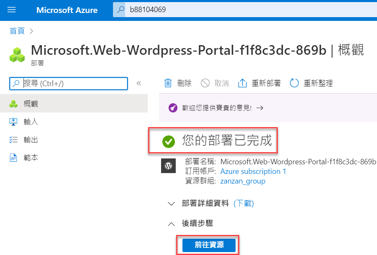Viewport: 377px width, 255px height.
Task: Click the WordPress logo icon
Action: [x=168, y=166]
